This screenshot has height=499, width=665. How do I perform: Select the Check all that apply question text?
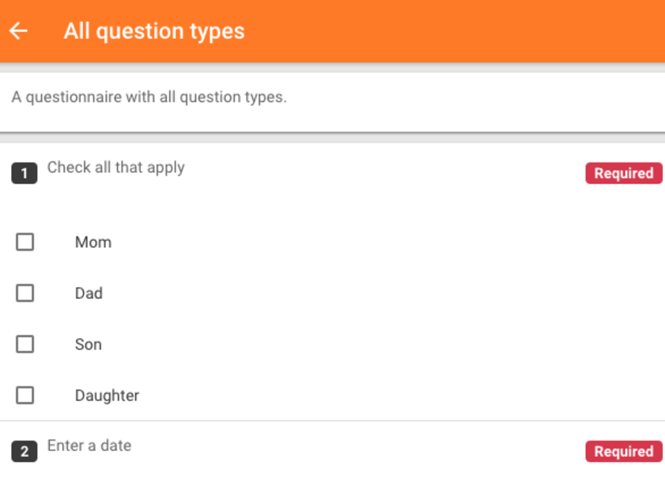point(116,167)
